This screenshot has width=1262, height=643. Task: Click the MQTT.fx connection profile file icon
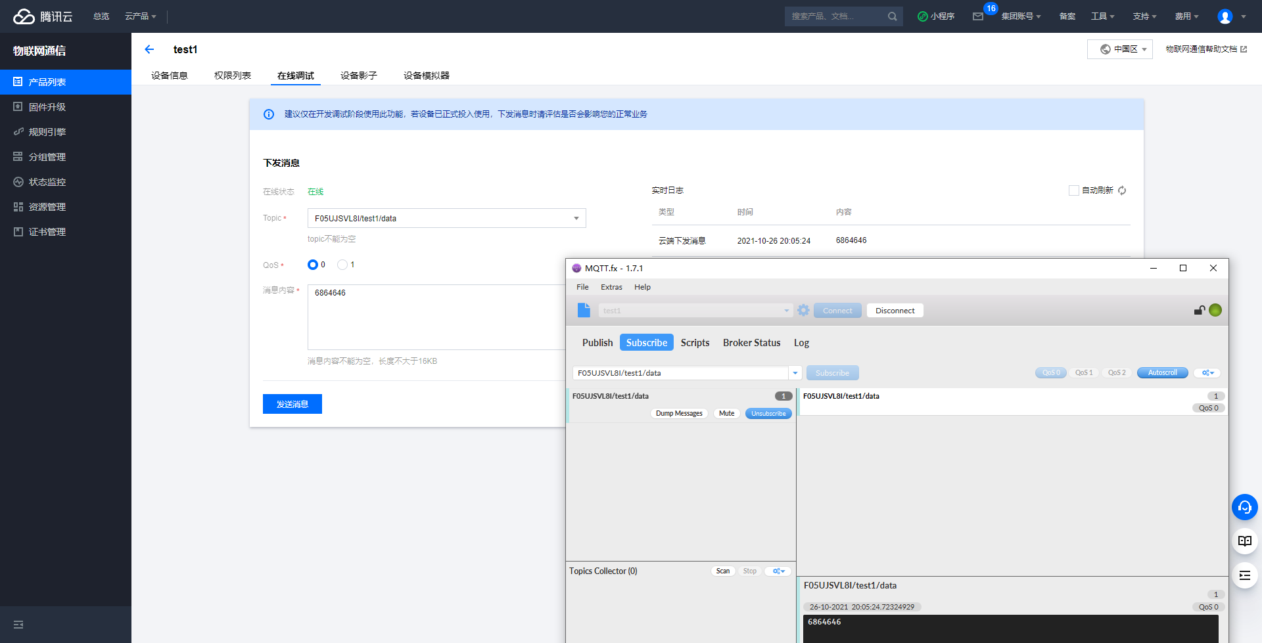(x=584, y=310)
